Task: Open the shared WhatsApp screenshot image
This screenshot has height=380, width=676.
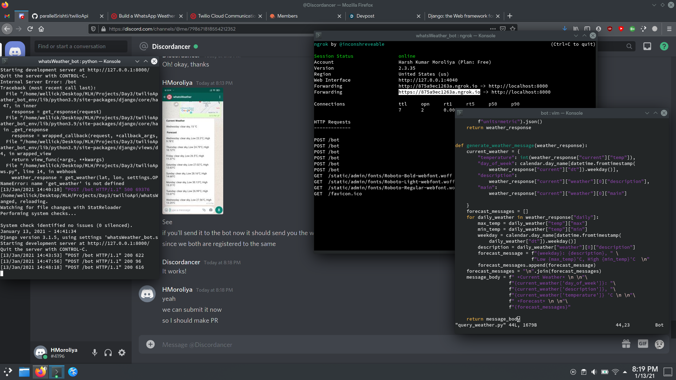Action: point(193,151)
